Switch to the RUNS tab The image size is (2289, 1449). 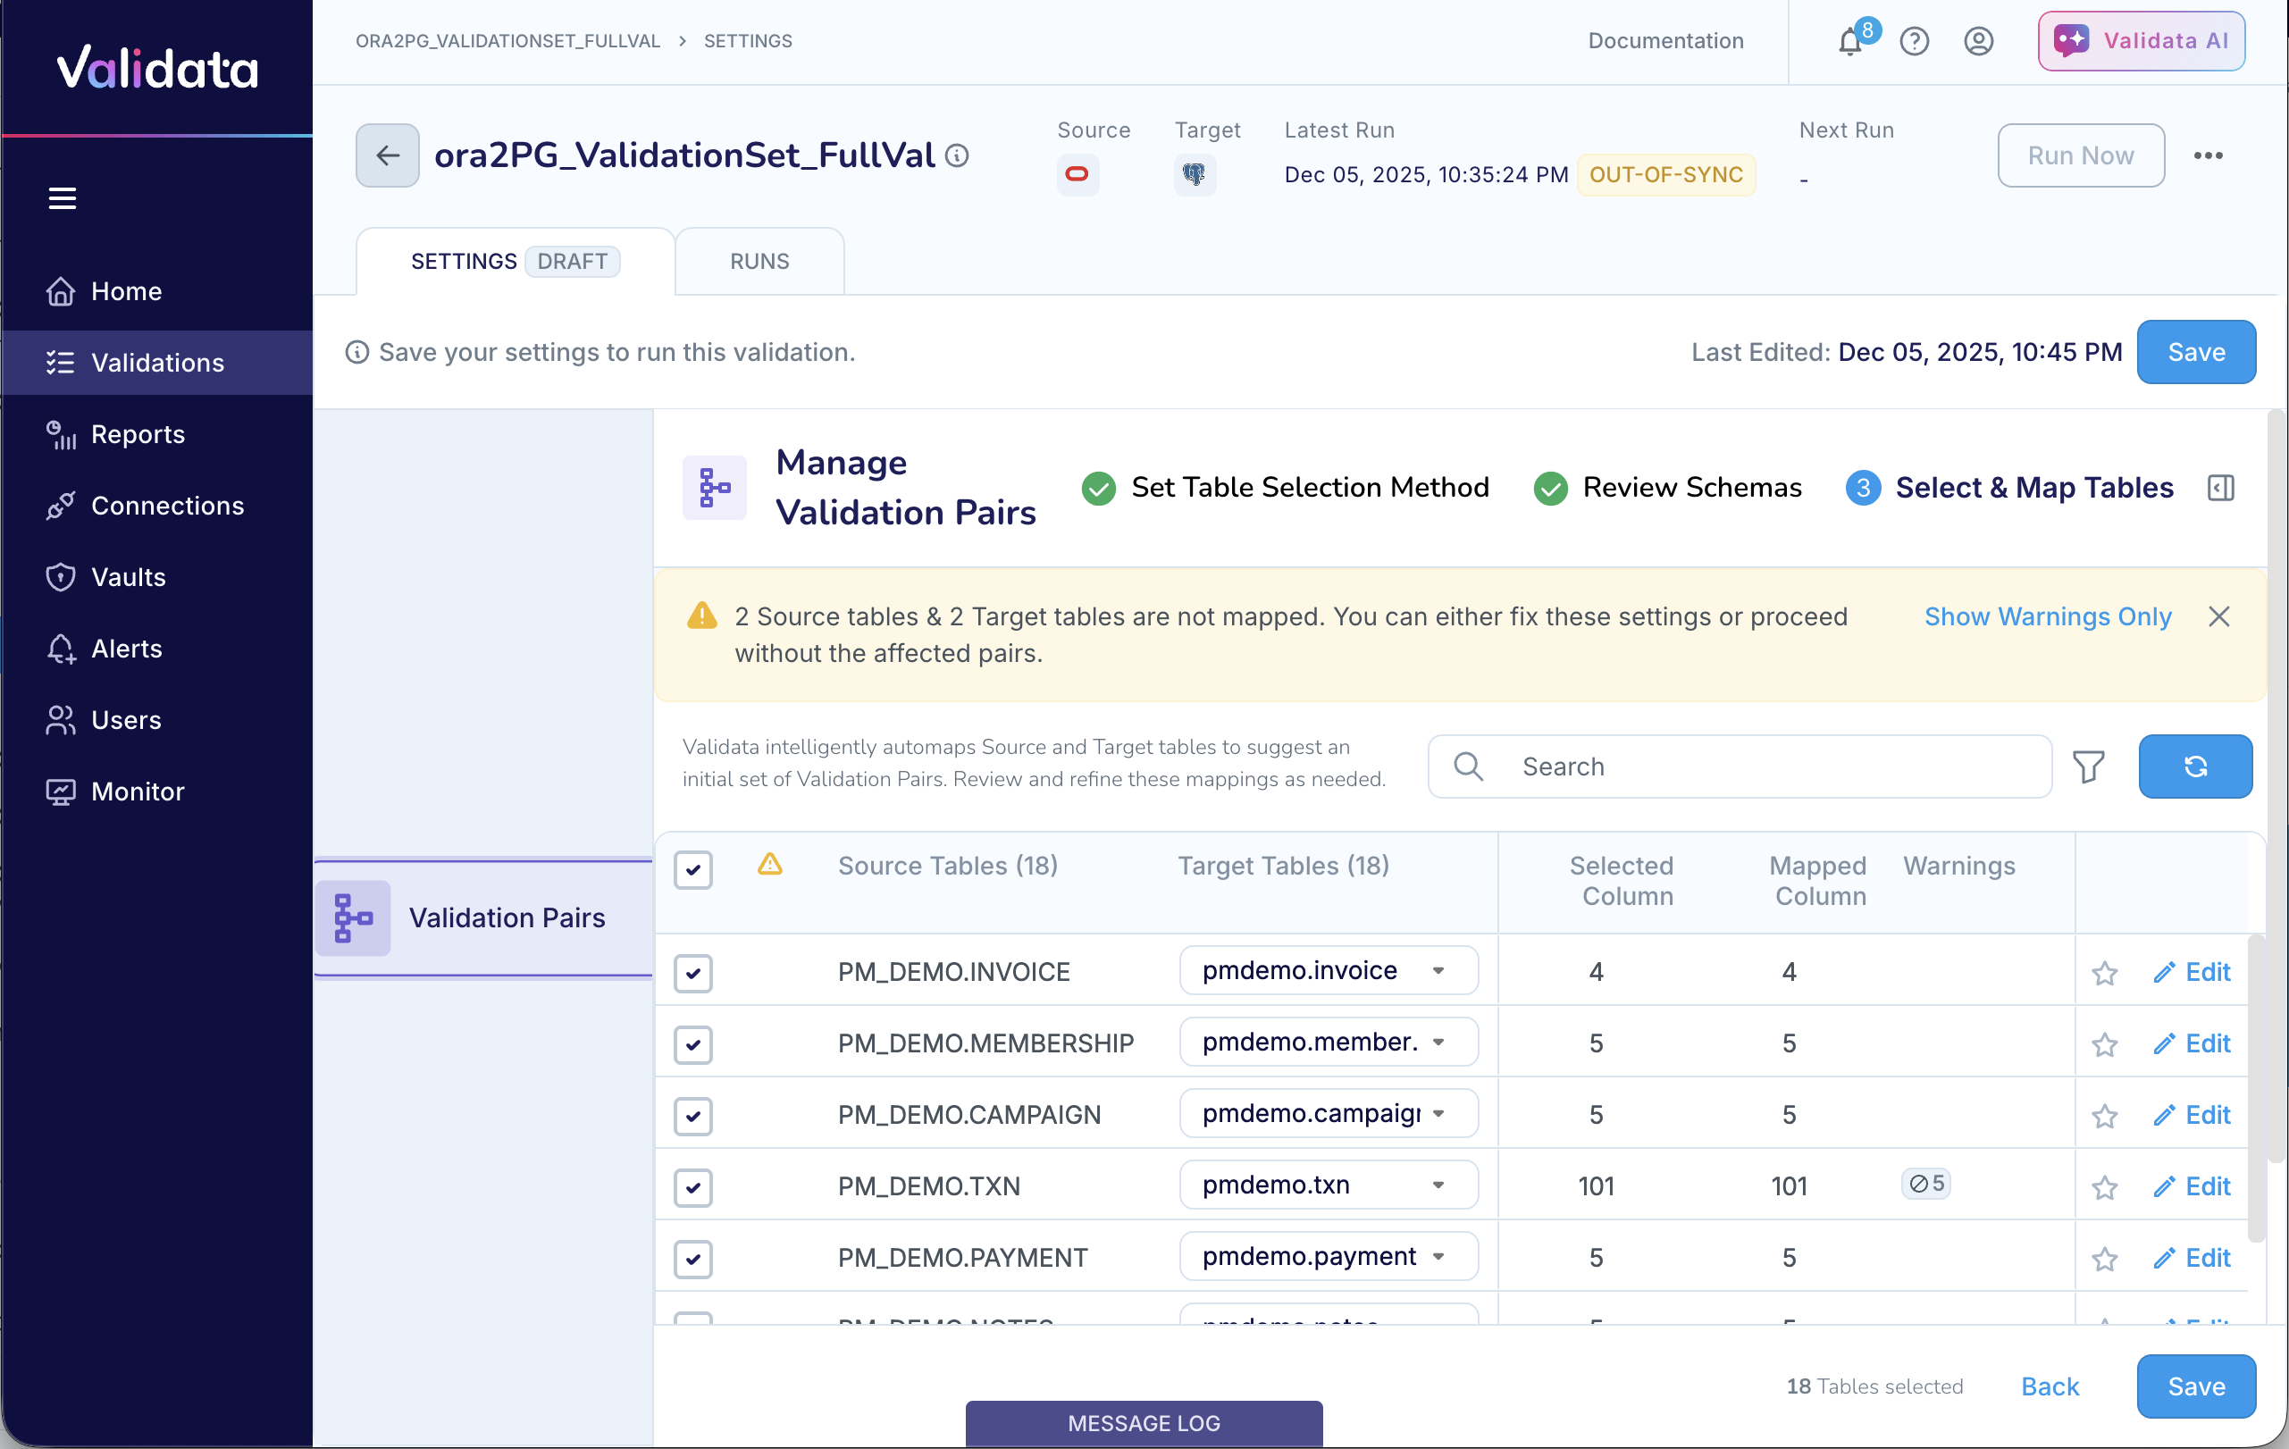[x=759, y=260]
